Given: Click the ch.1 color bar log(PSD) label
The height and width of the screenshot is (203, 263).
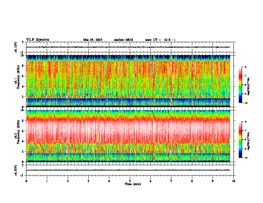Looking at the screenshot, I should pos(249,87).
